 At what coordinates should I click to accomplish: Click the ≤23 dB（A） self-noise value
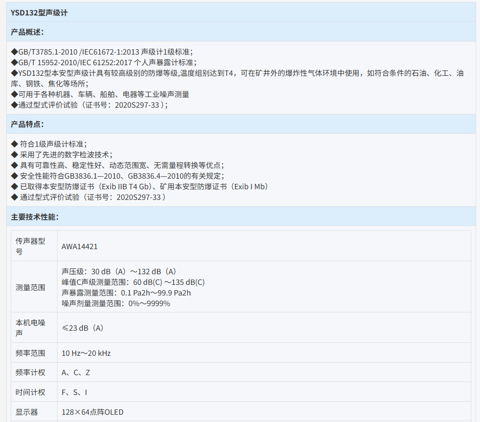click(x=83, y=328)
